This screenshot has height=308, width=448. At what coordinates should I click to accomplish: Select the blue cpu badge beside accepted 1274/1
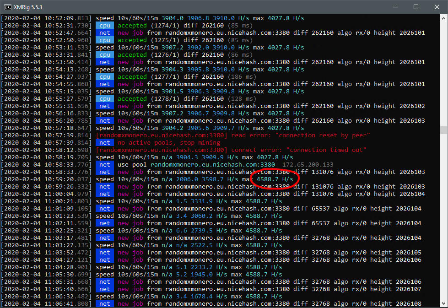[x=104, y=25]
